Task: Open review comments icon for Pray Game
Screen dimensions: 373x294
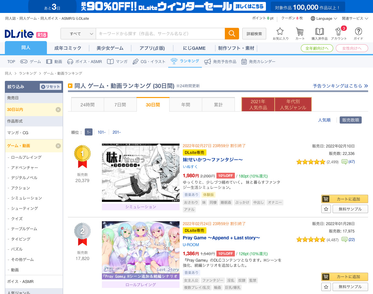Action: point(345,240)
